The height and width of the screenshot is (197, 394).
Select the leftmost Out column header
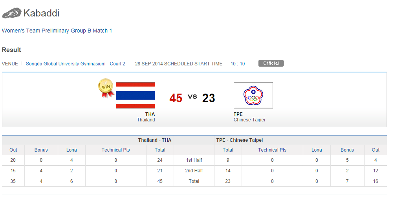(x=13, y=150)
